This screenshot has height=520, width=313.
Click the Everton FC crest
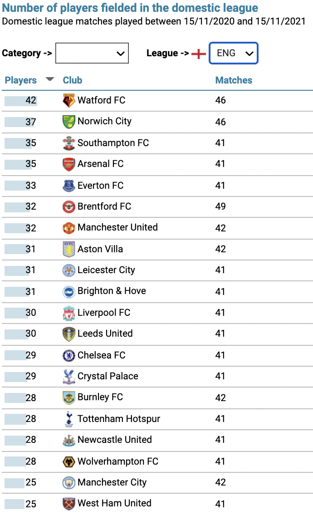point(68,186)
